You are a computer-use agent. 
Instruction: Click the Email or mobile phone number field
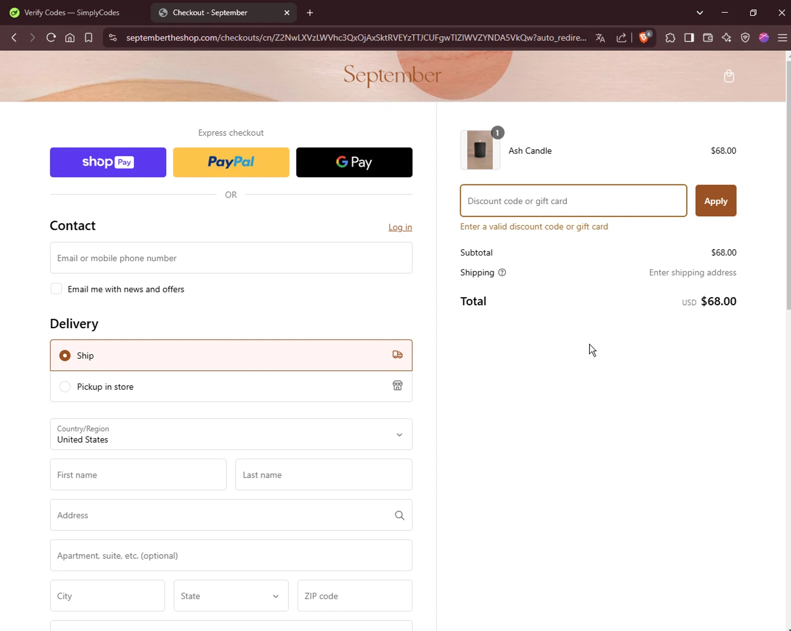[x=231, y=258]
